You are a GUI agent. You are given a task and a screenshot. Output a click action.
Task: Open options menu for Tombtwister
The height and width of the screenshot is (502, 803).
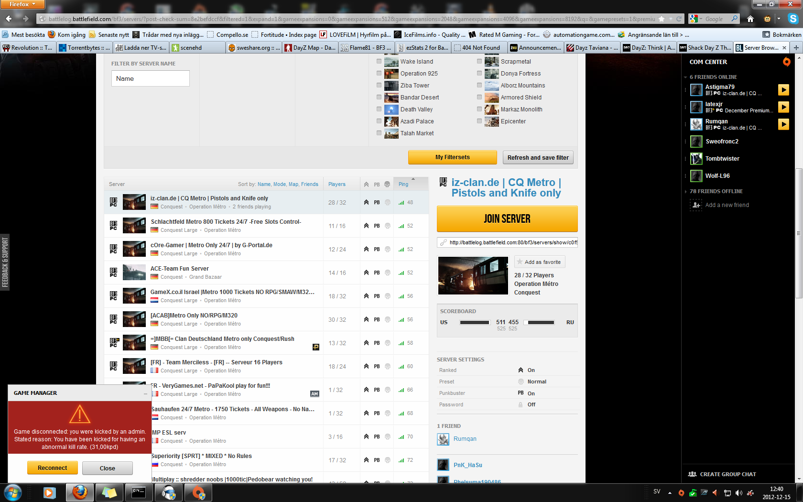[685, 159]
